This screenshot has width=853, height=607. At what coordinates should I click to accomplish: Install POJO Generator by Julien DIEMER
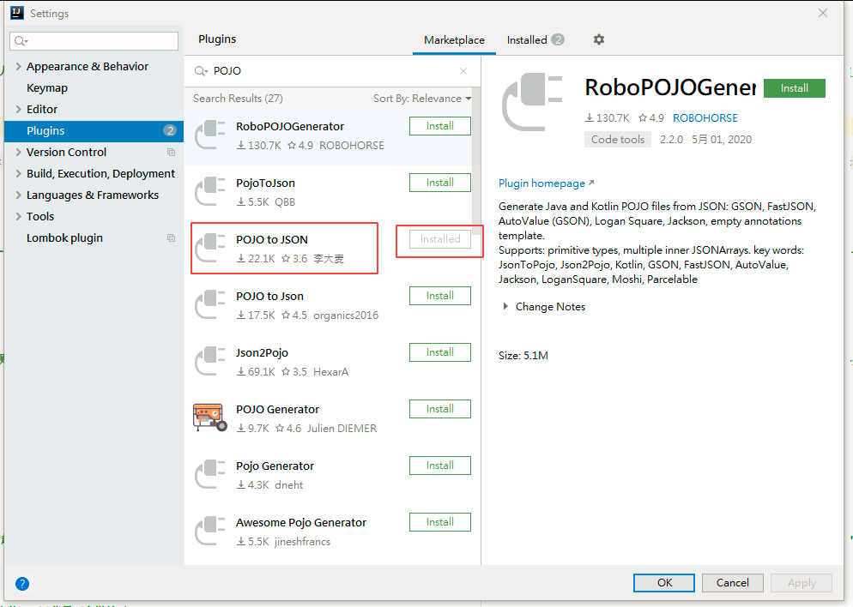coord(440,409)
